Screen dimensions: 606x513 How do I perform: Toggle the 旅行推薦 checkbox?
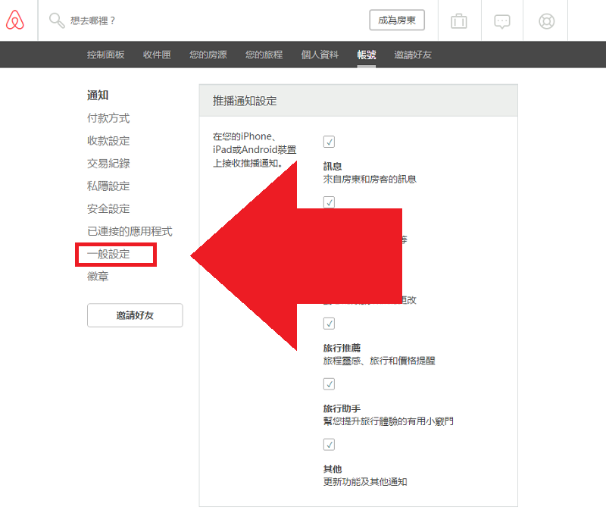(329, 324)
